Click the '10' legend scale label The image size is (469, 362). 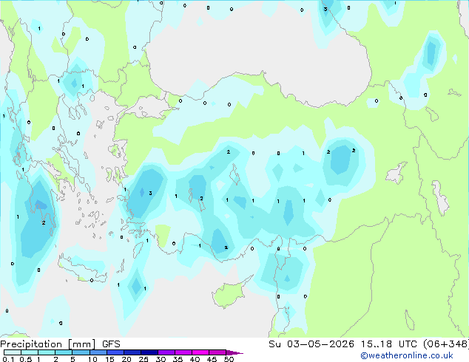coord(92,359)
